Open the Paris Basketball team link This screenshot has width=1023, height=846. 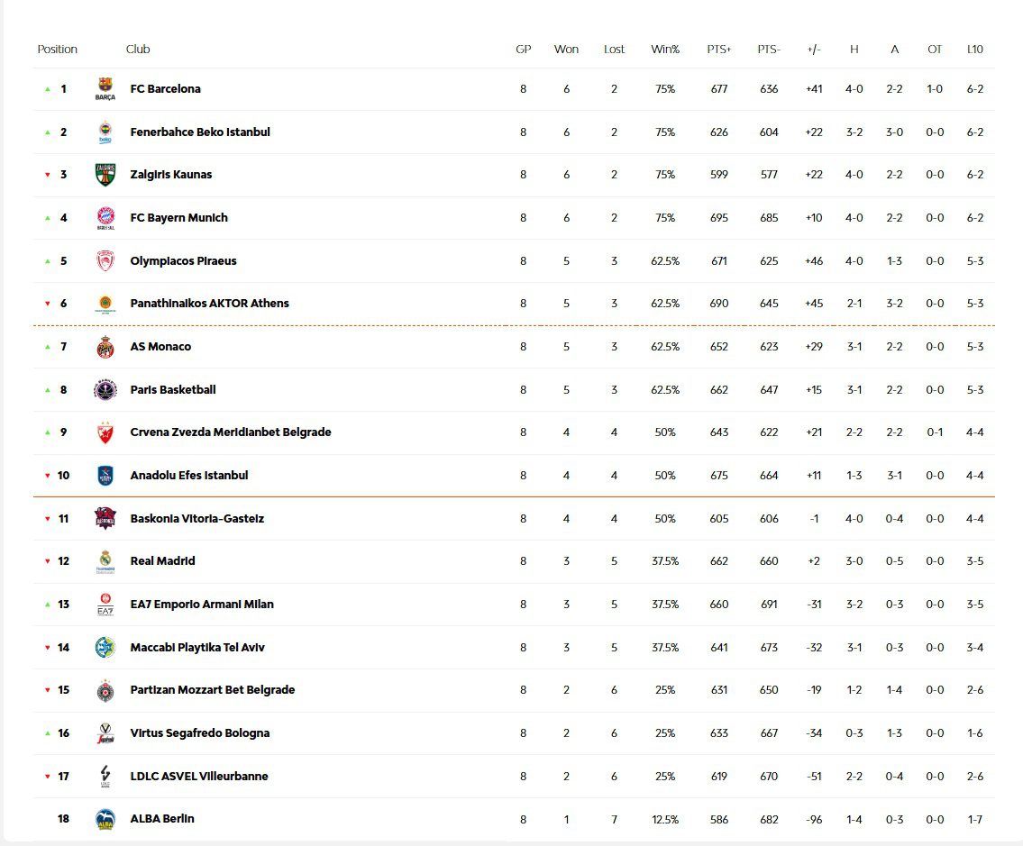[x=173, y=390]
